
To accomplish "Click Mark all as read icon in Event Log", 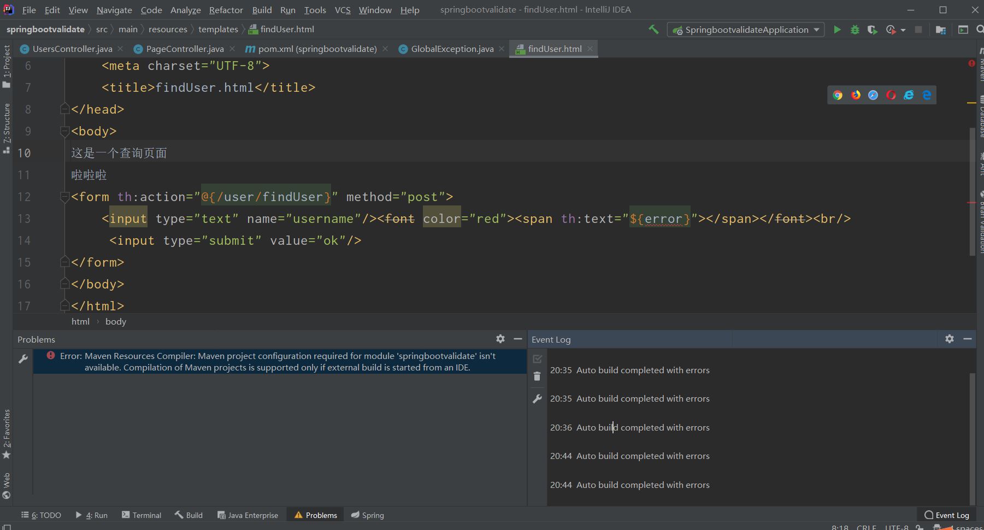I will 537,359.
